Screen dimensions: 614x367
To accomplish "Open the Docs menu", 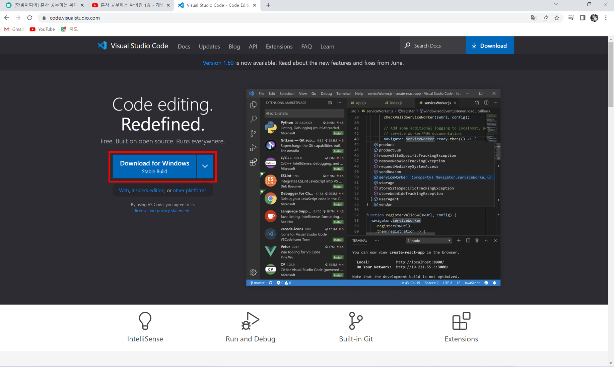I will pyautogui.click(x=184, y=47).
